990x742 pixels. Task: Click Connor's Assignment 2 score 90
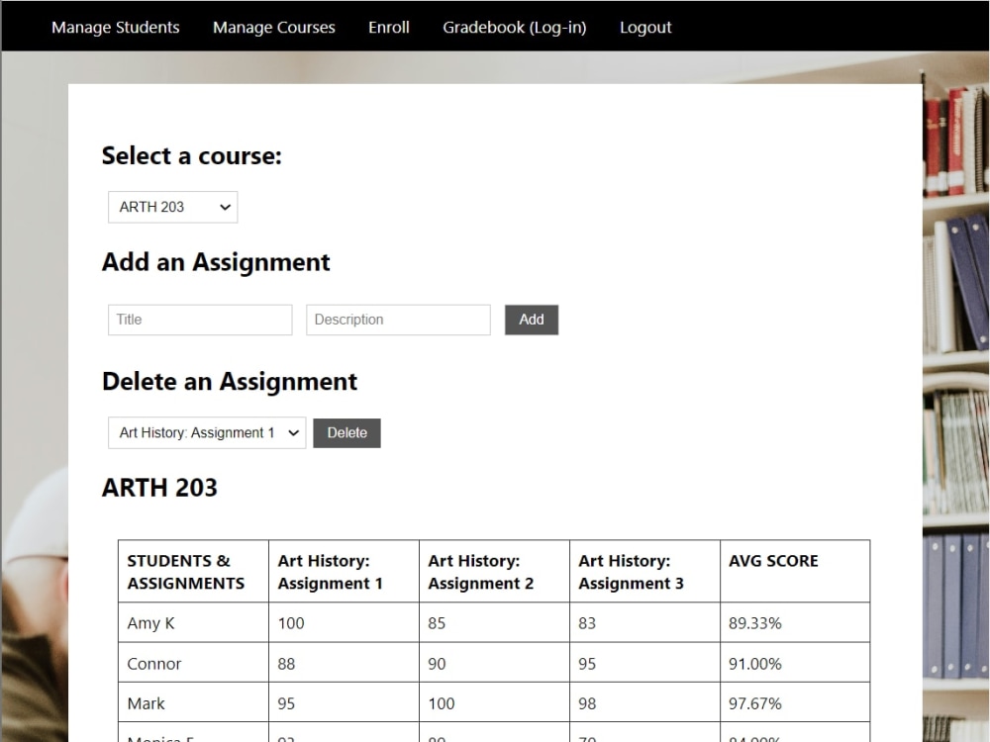point(494,663)
